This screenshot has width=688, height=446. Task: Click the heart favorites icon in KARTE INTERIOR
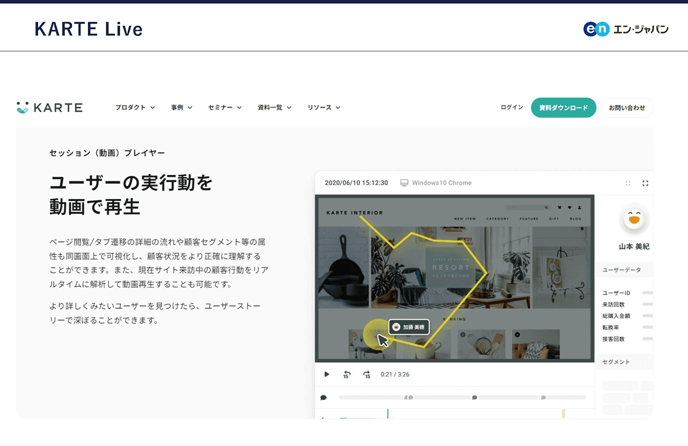point(570,208)
